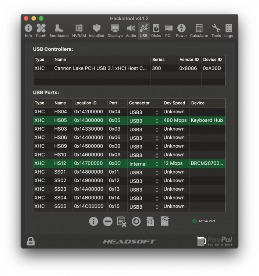The width and height of the screenshot is (259, 276).
Task: Click the lock icon at bottom left
Action: coord(31,241)
